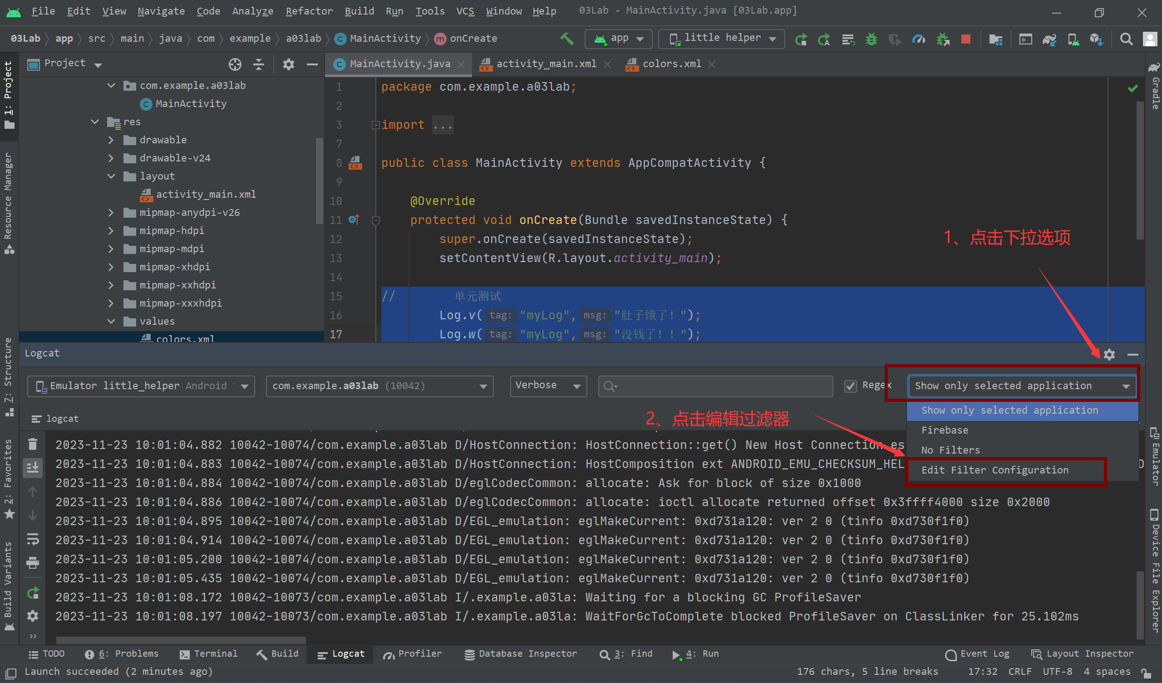This screenshot has width=1162, height=683.
Task: Toggle the Structure side panel
Action: point(8,377)
